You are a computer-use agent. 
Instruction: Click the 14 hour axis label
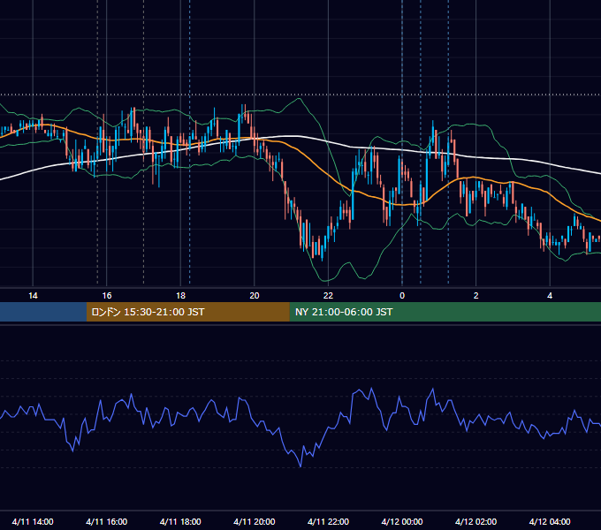(33, 296)
